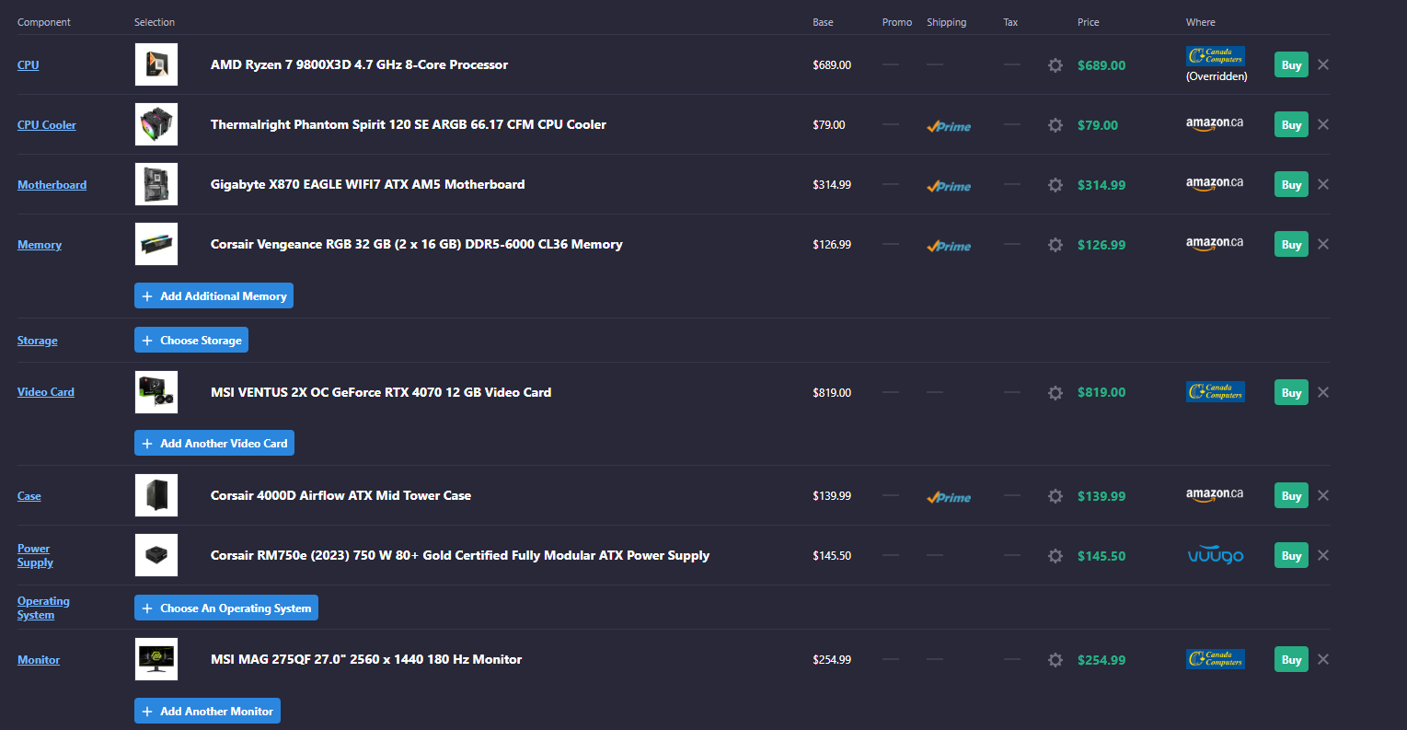Click Vuugo merchant logo for Power Supply
The image size is (1407, 730).
click(1216, 555)
